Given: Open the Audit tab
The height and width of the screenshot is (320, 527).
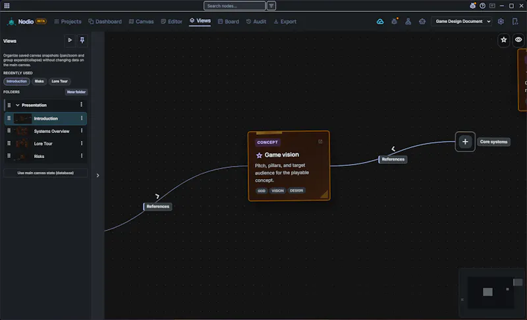Looking at the screenshot, I should 256,22.
